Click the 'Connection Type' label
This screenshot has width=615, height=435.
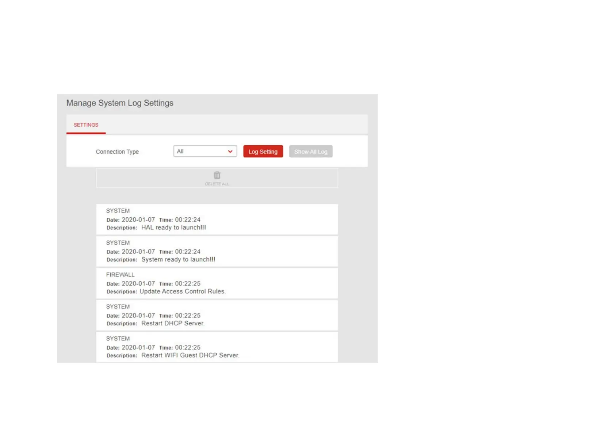click(x=117, y=152)
